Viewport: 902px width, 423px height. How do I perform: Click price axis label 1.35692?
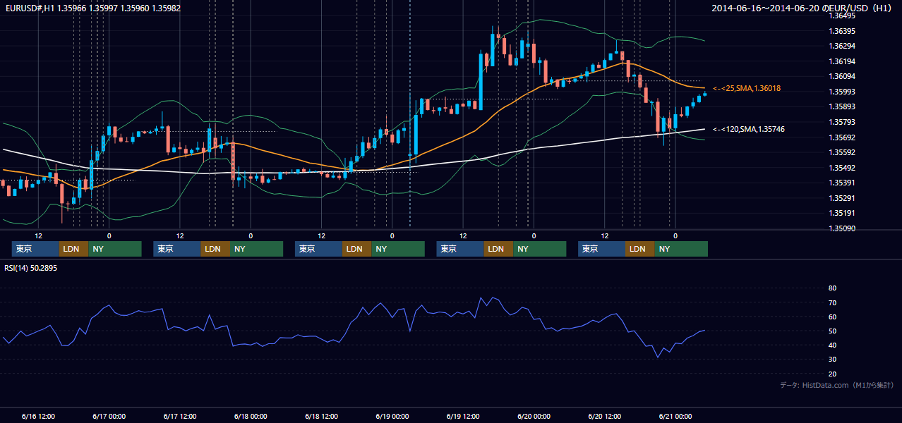[841, 137]
